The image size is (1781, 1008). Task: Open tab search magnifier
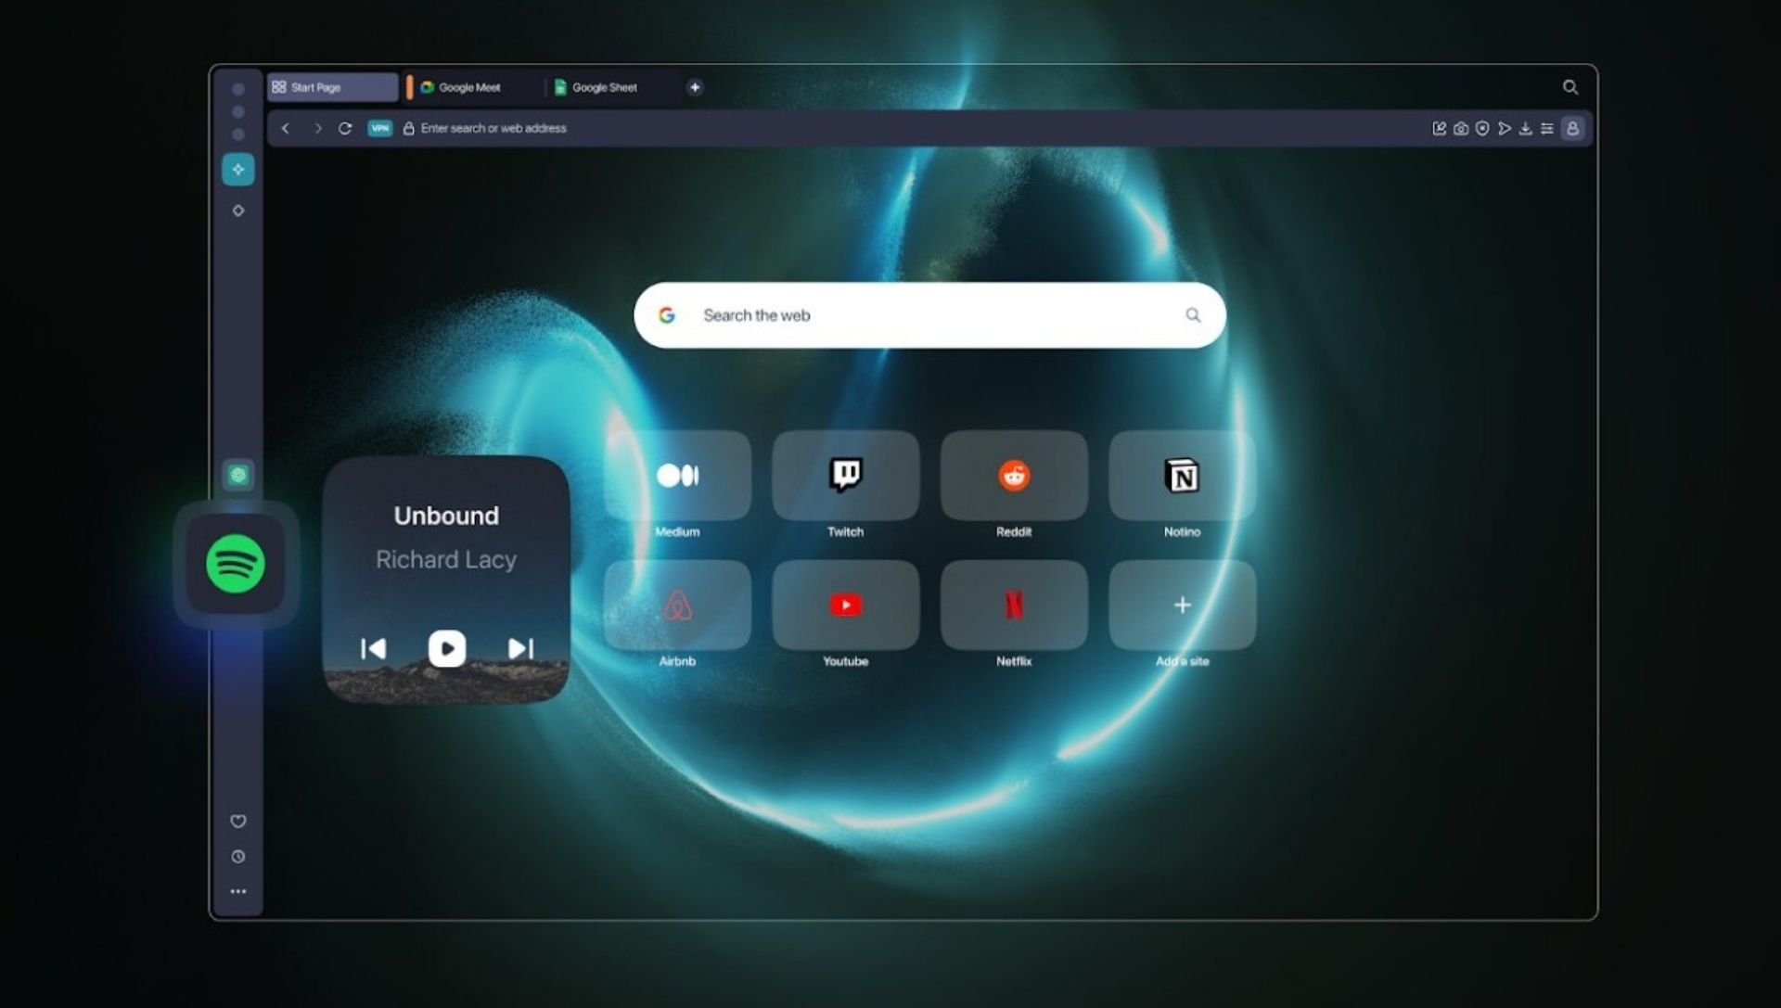click(1570, 87)
